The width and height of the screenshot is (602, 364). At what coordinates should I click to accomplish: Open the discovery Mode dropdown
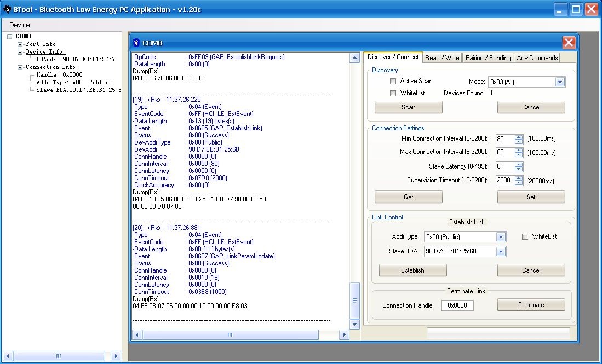coord(560,82)
